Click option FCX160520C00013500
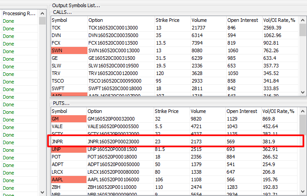Image resolution: width=307 pixels, height=196 pixels. coord(113,43)
